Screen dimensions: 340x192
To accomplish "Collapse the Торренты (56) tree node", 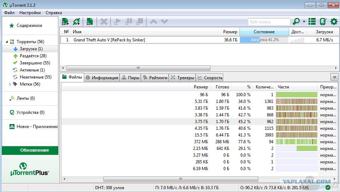I will (x=7, y=42).
